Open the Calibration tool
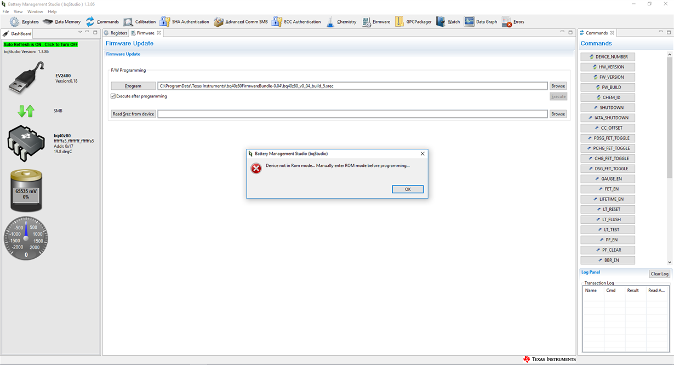This screenshot has width=674, height=365. tap(139, 22)
